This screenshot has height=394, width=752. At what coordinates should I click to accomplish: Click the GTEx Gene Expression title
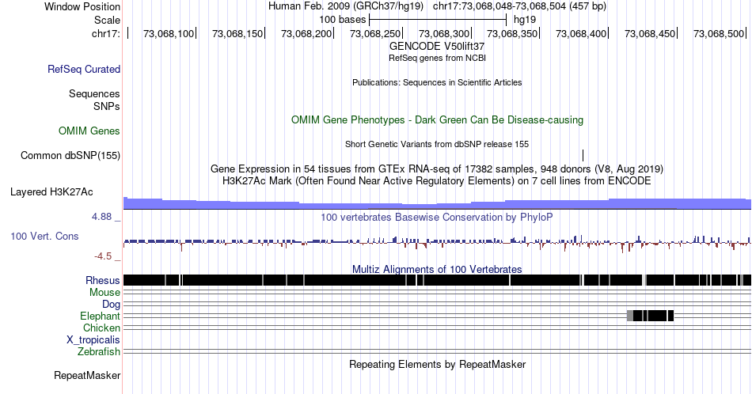tap(437, 169)
